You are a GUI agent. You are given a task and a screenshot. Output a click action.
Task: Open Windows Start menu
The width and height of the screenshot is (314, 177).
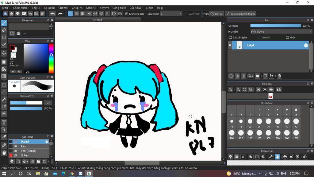[4, 173]
